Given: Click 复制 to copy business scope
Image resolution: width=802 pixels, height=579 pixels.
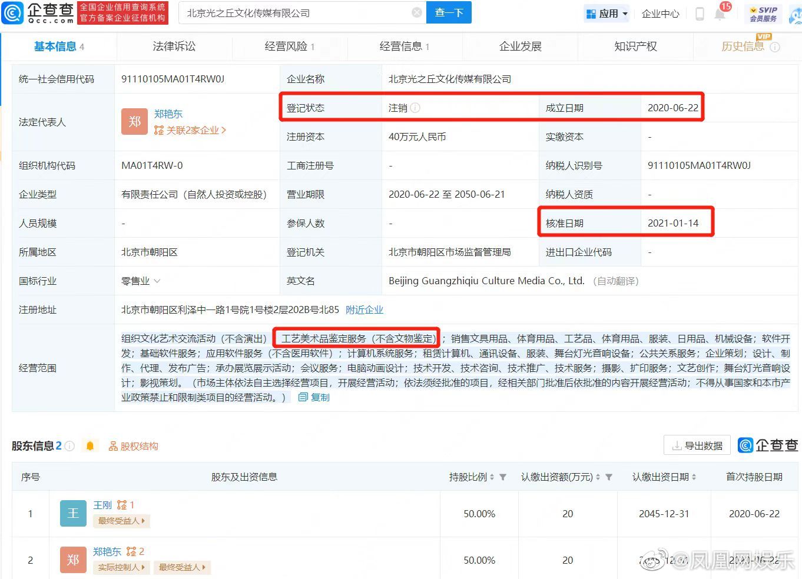Looking at the screenshot, I should click(x=314, y=397).
